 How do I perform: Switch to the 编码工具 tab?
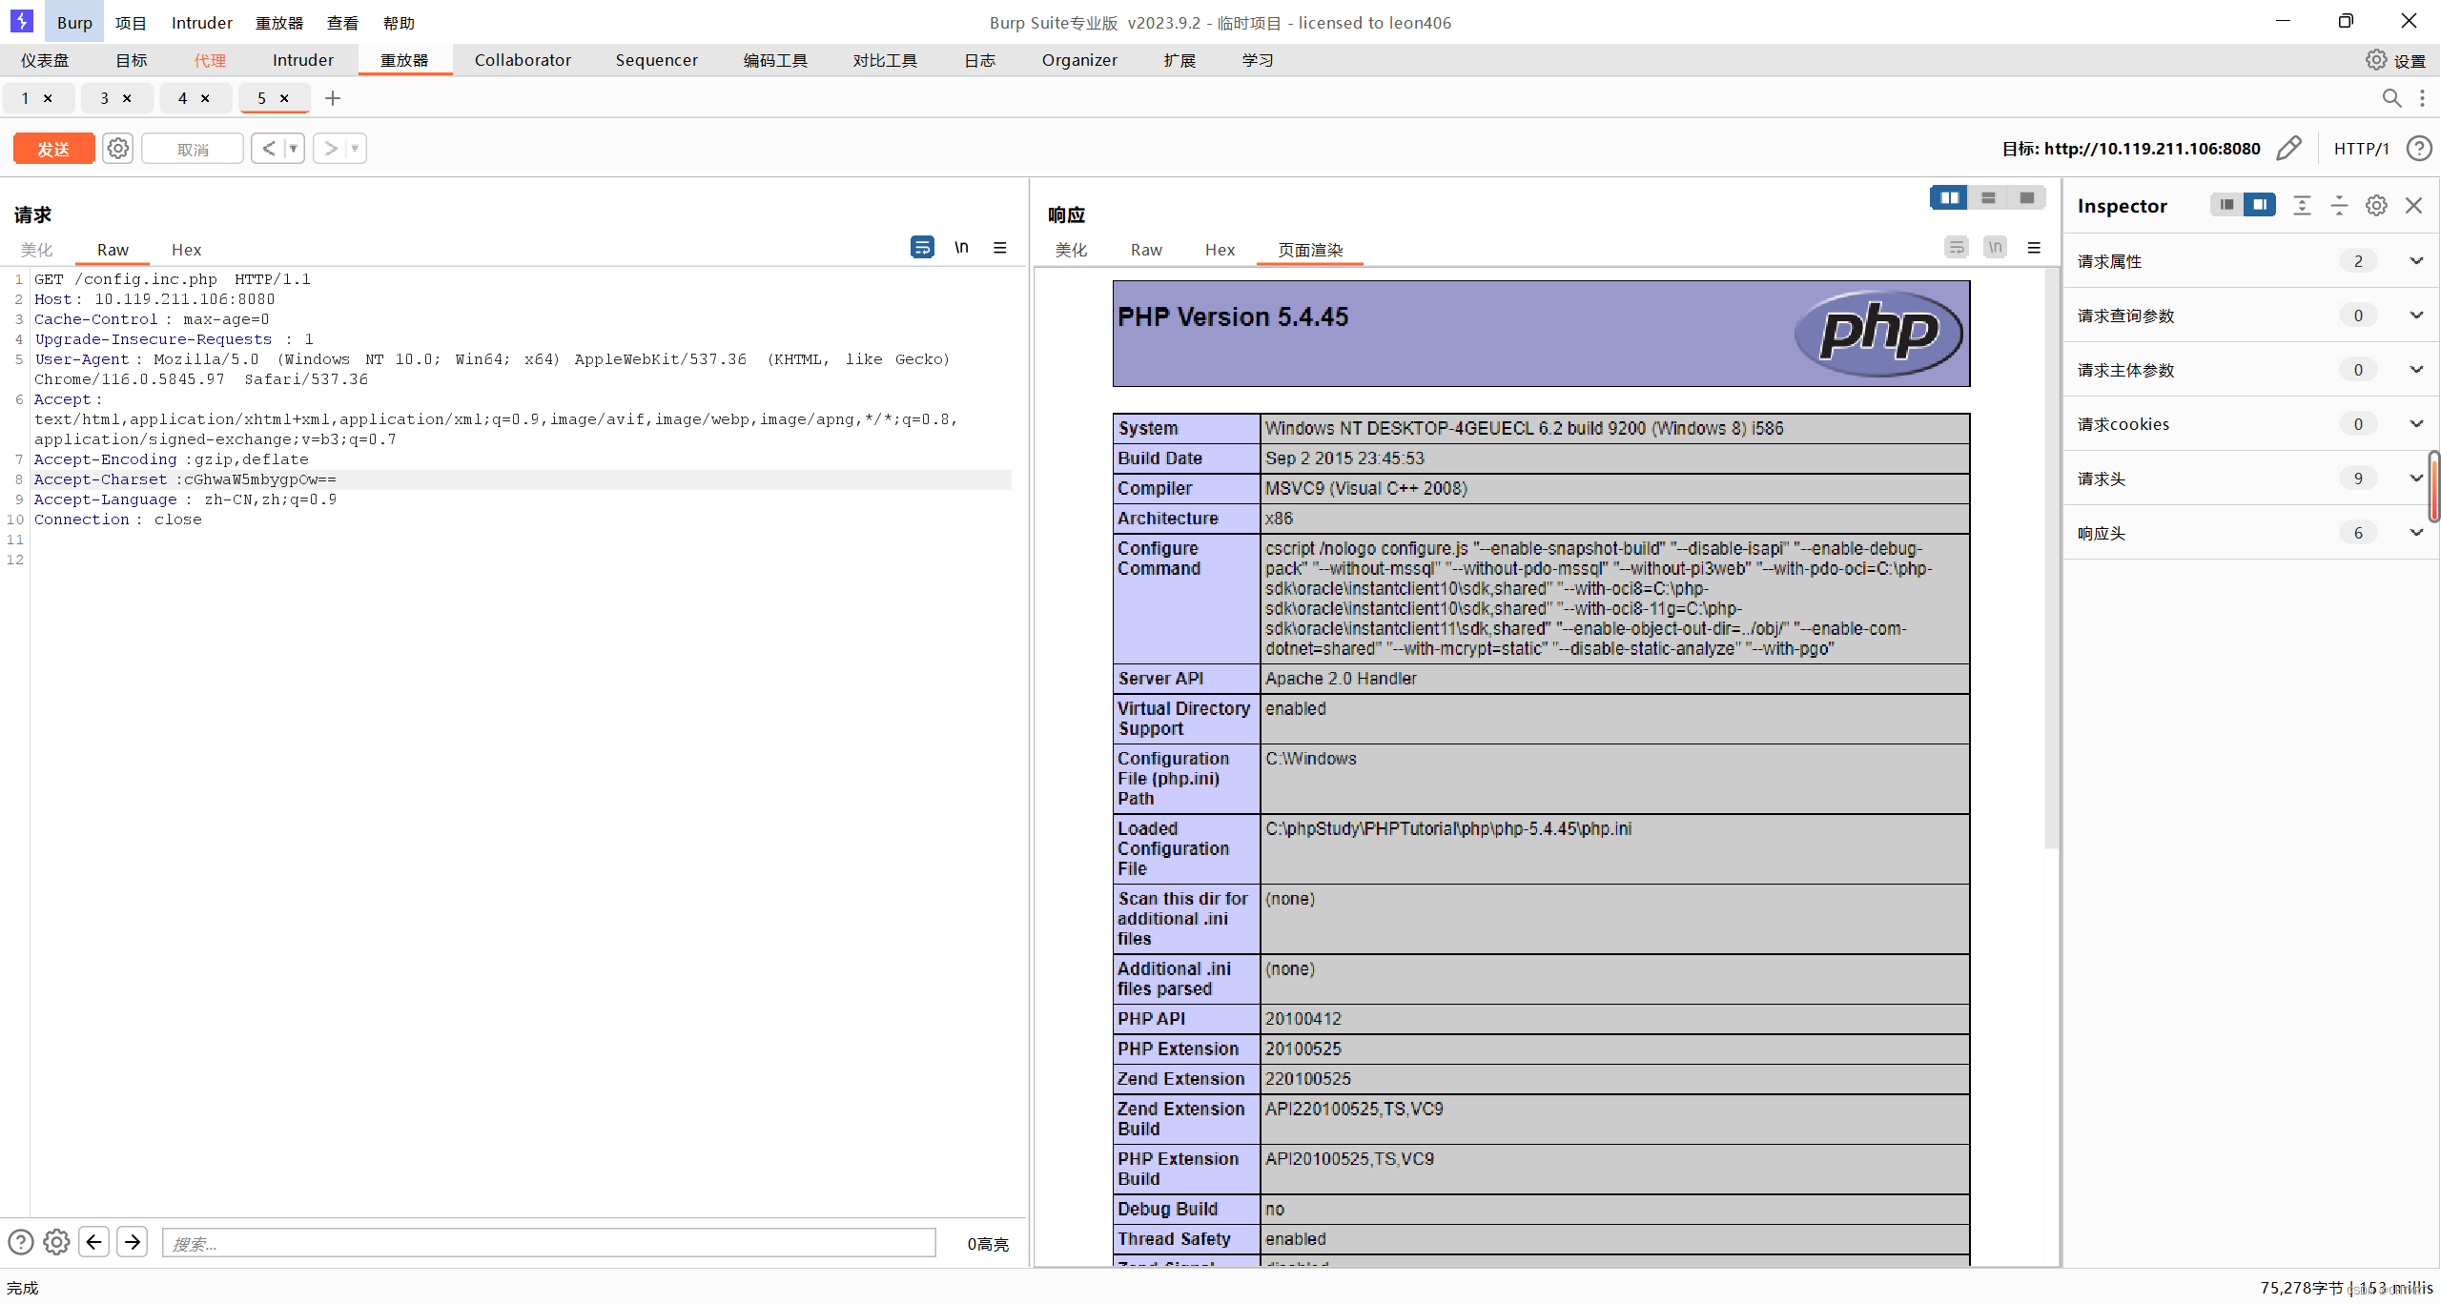(x=775, y=60)
